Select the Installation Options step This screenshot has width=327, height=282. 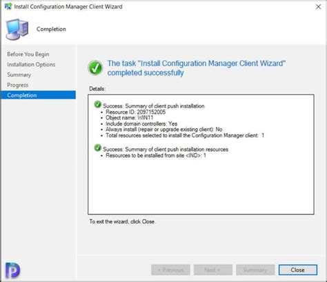[31, 65]
